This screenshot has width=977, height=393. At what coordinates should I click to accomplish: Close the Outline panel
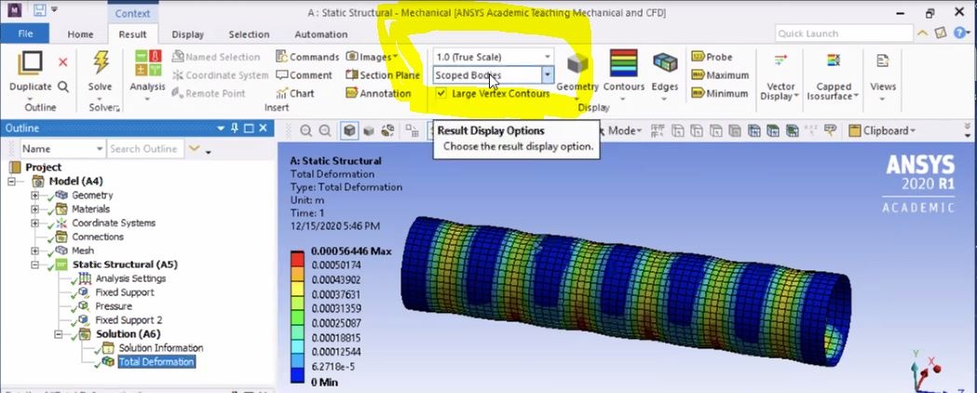click(x=263, y=128)
